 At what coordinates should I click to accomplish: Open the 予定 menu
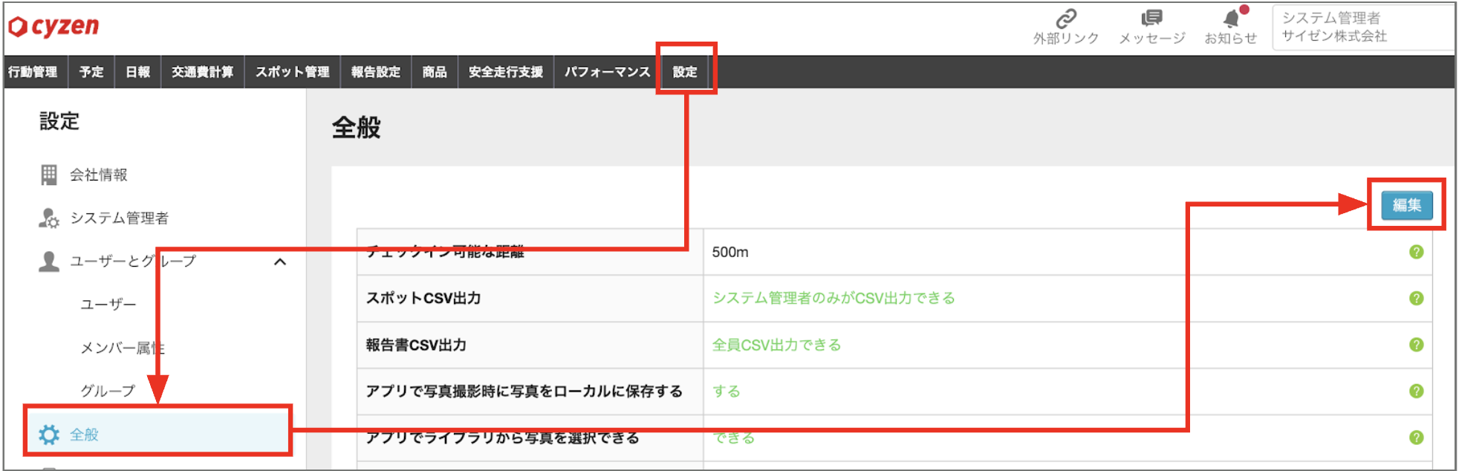(x=91, y=72)
